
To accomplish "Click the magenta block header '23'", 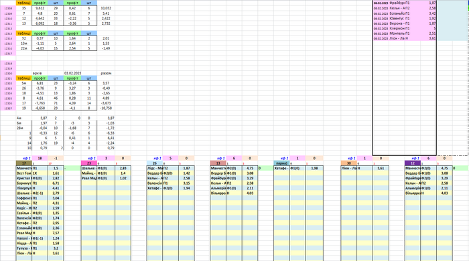I will (89, 163).
